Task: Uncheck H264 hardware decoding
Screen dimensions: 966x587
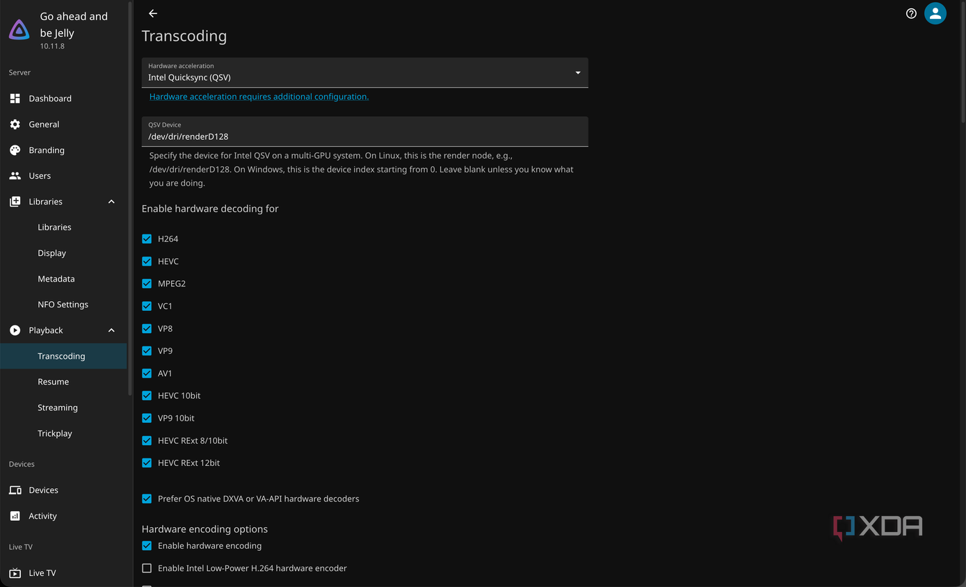Action: 147,239
